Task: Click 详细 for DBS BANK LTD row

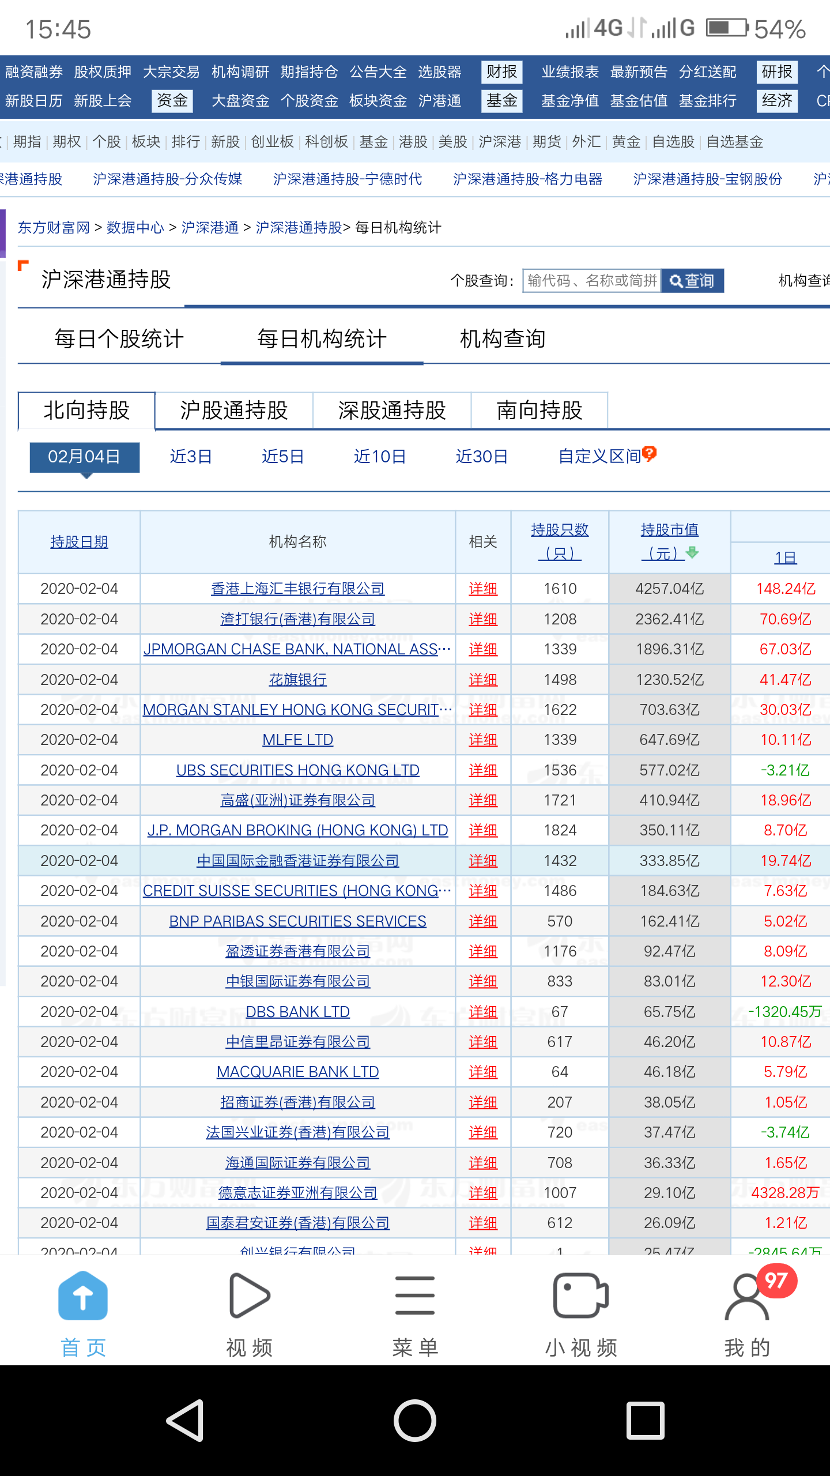Action: click(483, 1012)
